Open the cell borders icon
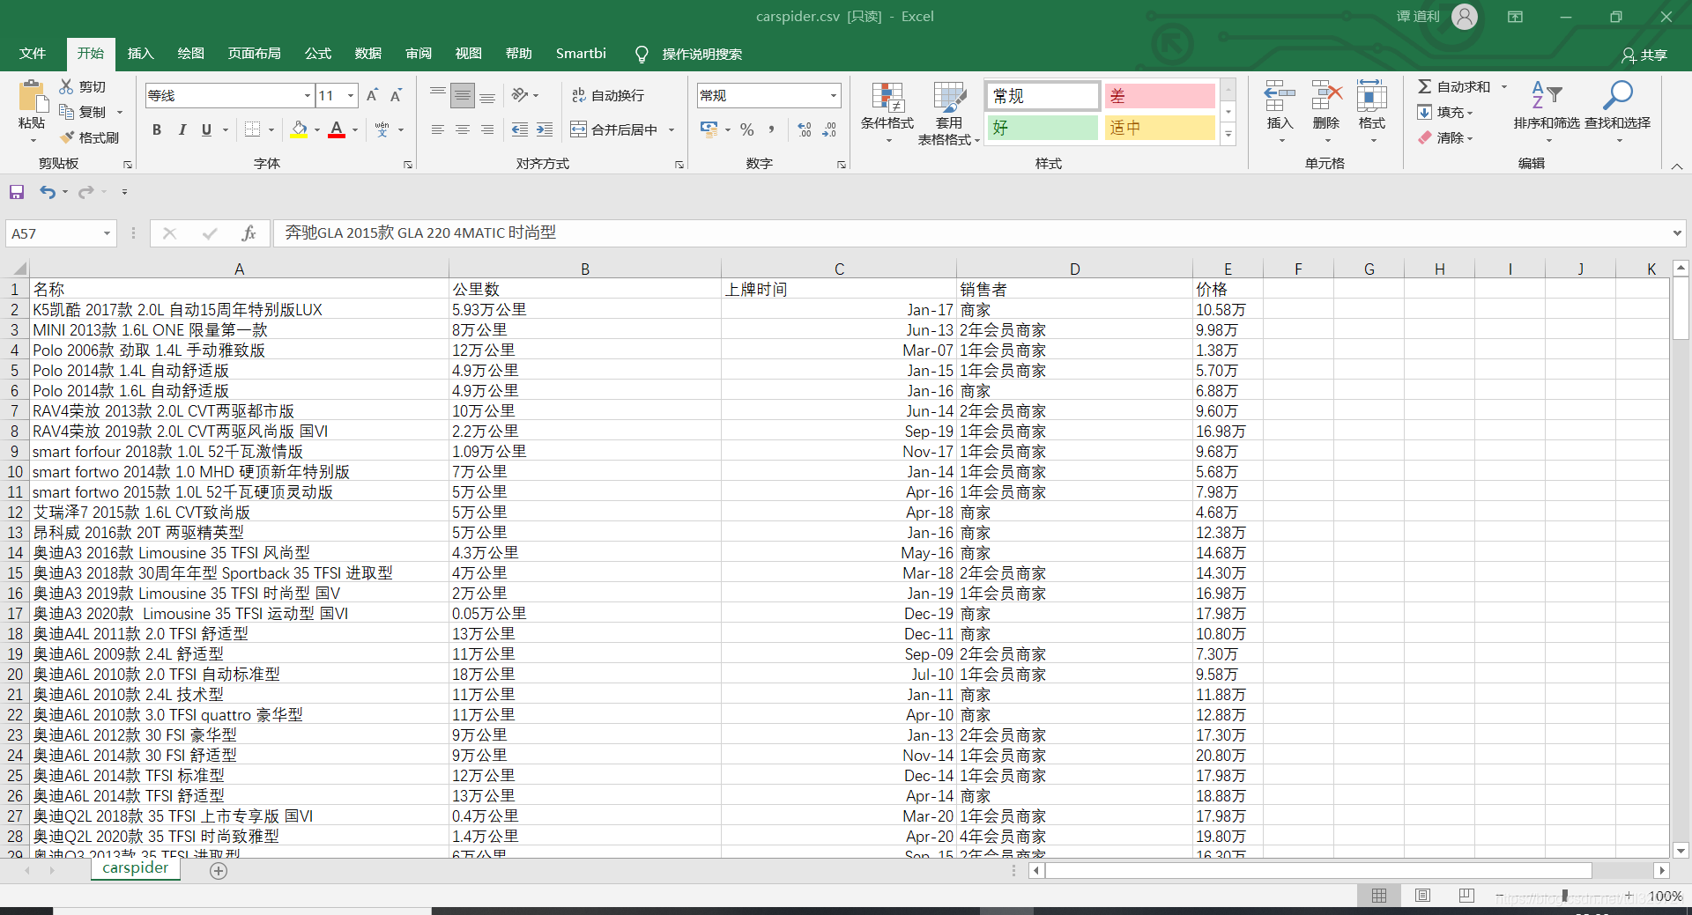 (252, 129)
